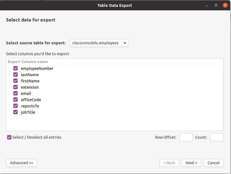Toggle the jobTitle column checkbox
Viewport: 231px width, 174px height.
point(16,112)
